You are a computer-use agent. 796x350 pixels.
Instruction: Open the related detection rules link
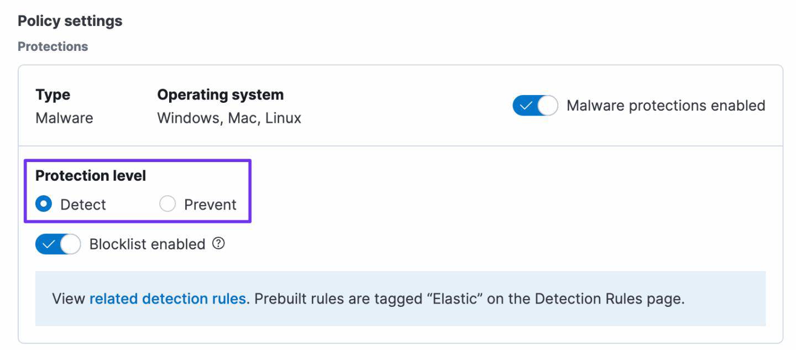[167, 299]
